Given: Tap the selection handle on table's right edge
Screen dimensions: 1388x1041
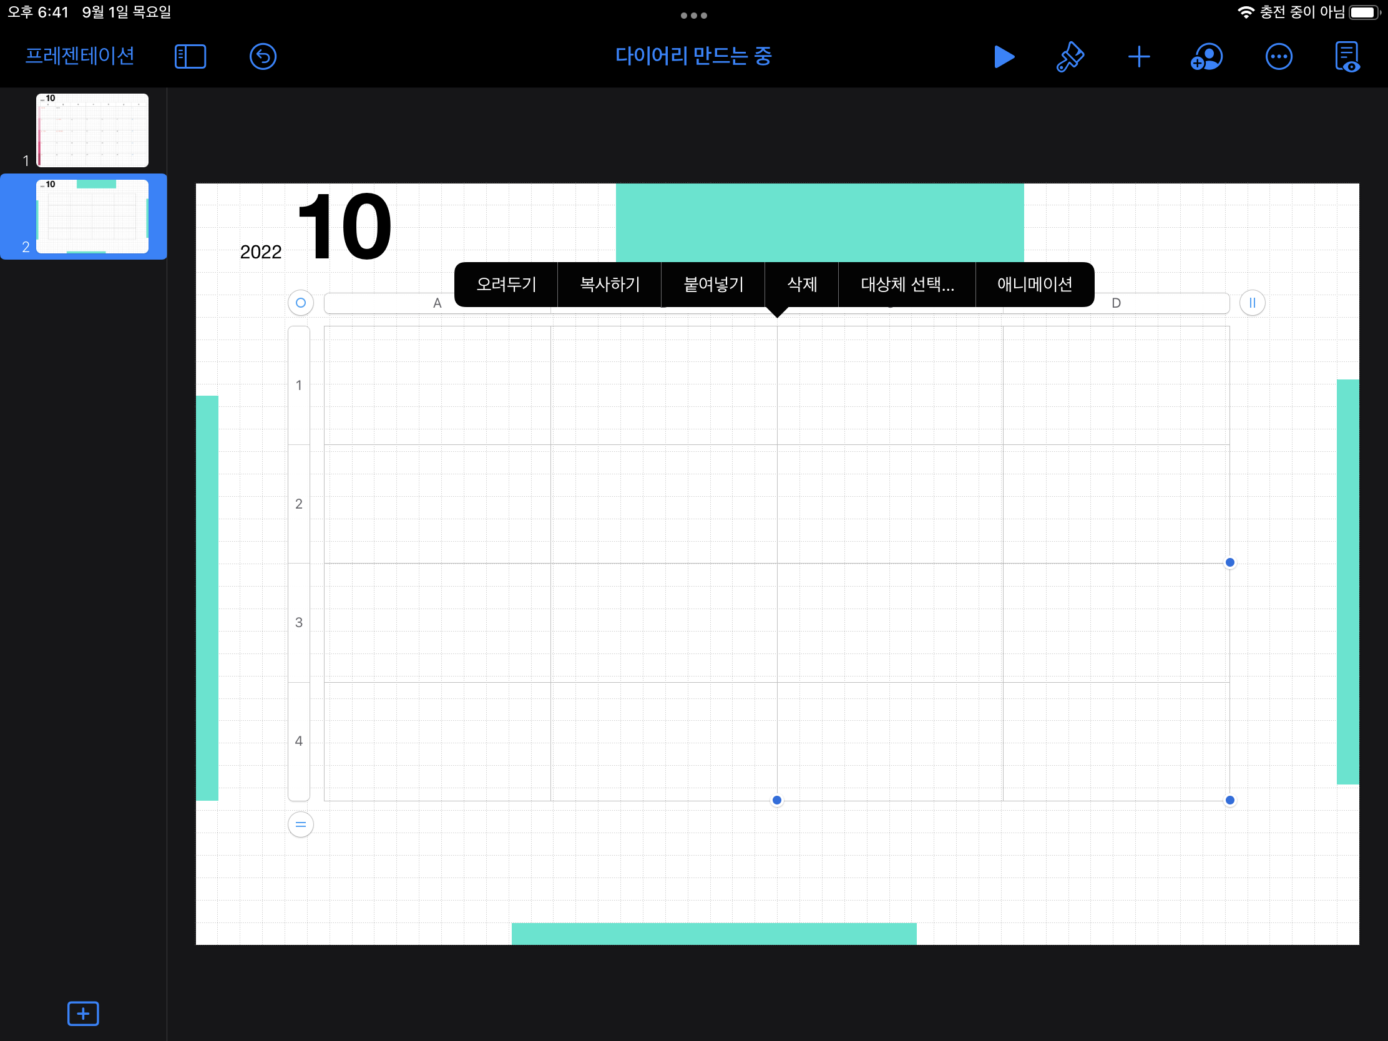Looking at the screenshot, I should click(x=1230, y=562).
